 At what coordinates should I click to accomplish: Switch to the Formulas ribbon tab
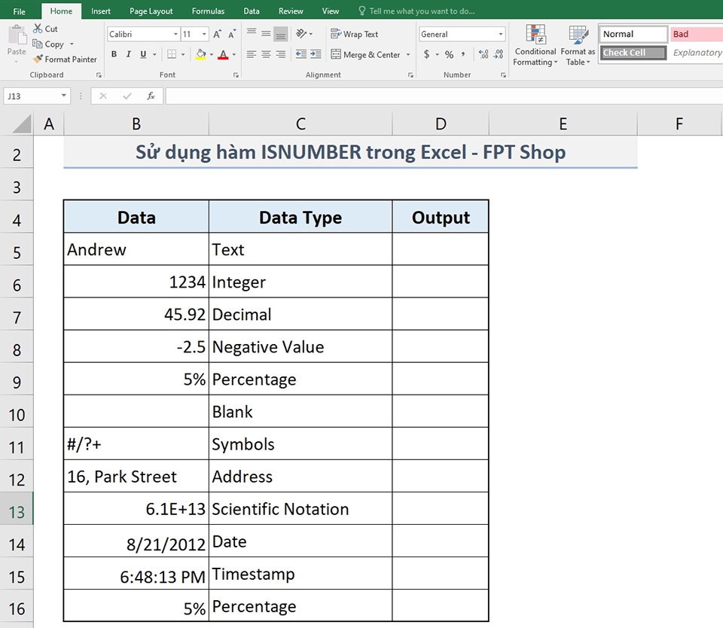click(208, 11)
